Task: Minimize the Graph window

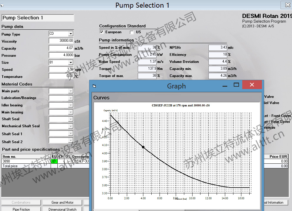Action: pos(225,86)
